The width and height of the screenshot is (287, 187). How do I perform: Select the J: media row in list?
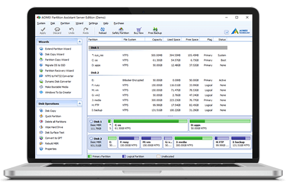(x=158, y=100)
